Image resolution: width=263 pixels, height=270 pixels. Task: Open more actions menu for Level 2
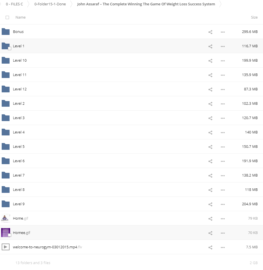[223, 104]
